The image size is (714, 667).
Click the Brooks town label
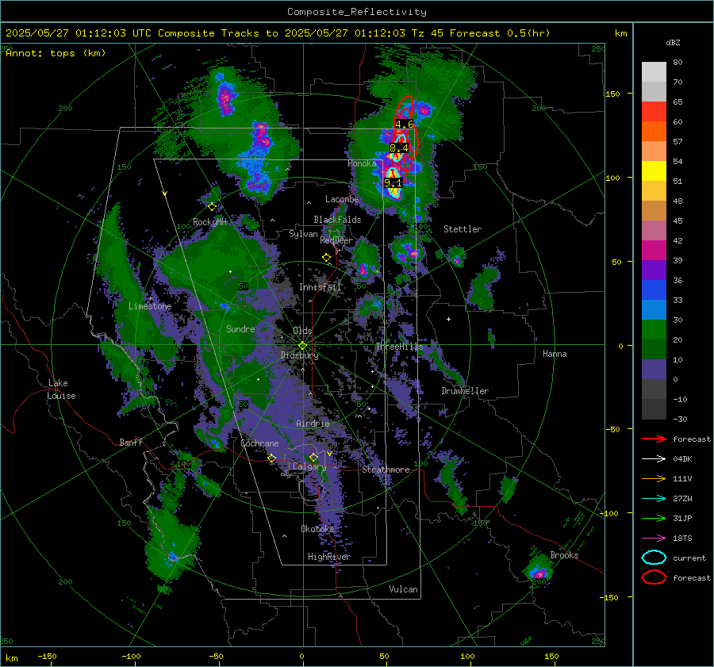pyautogui.click(x=564, y=555)
